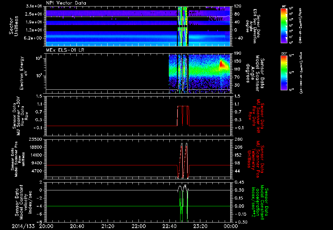Click the 0.45 acceleration tick value
Image resolution: width=333 pixels, height=230 pixels.
click(x=239, y=182)
